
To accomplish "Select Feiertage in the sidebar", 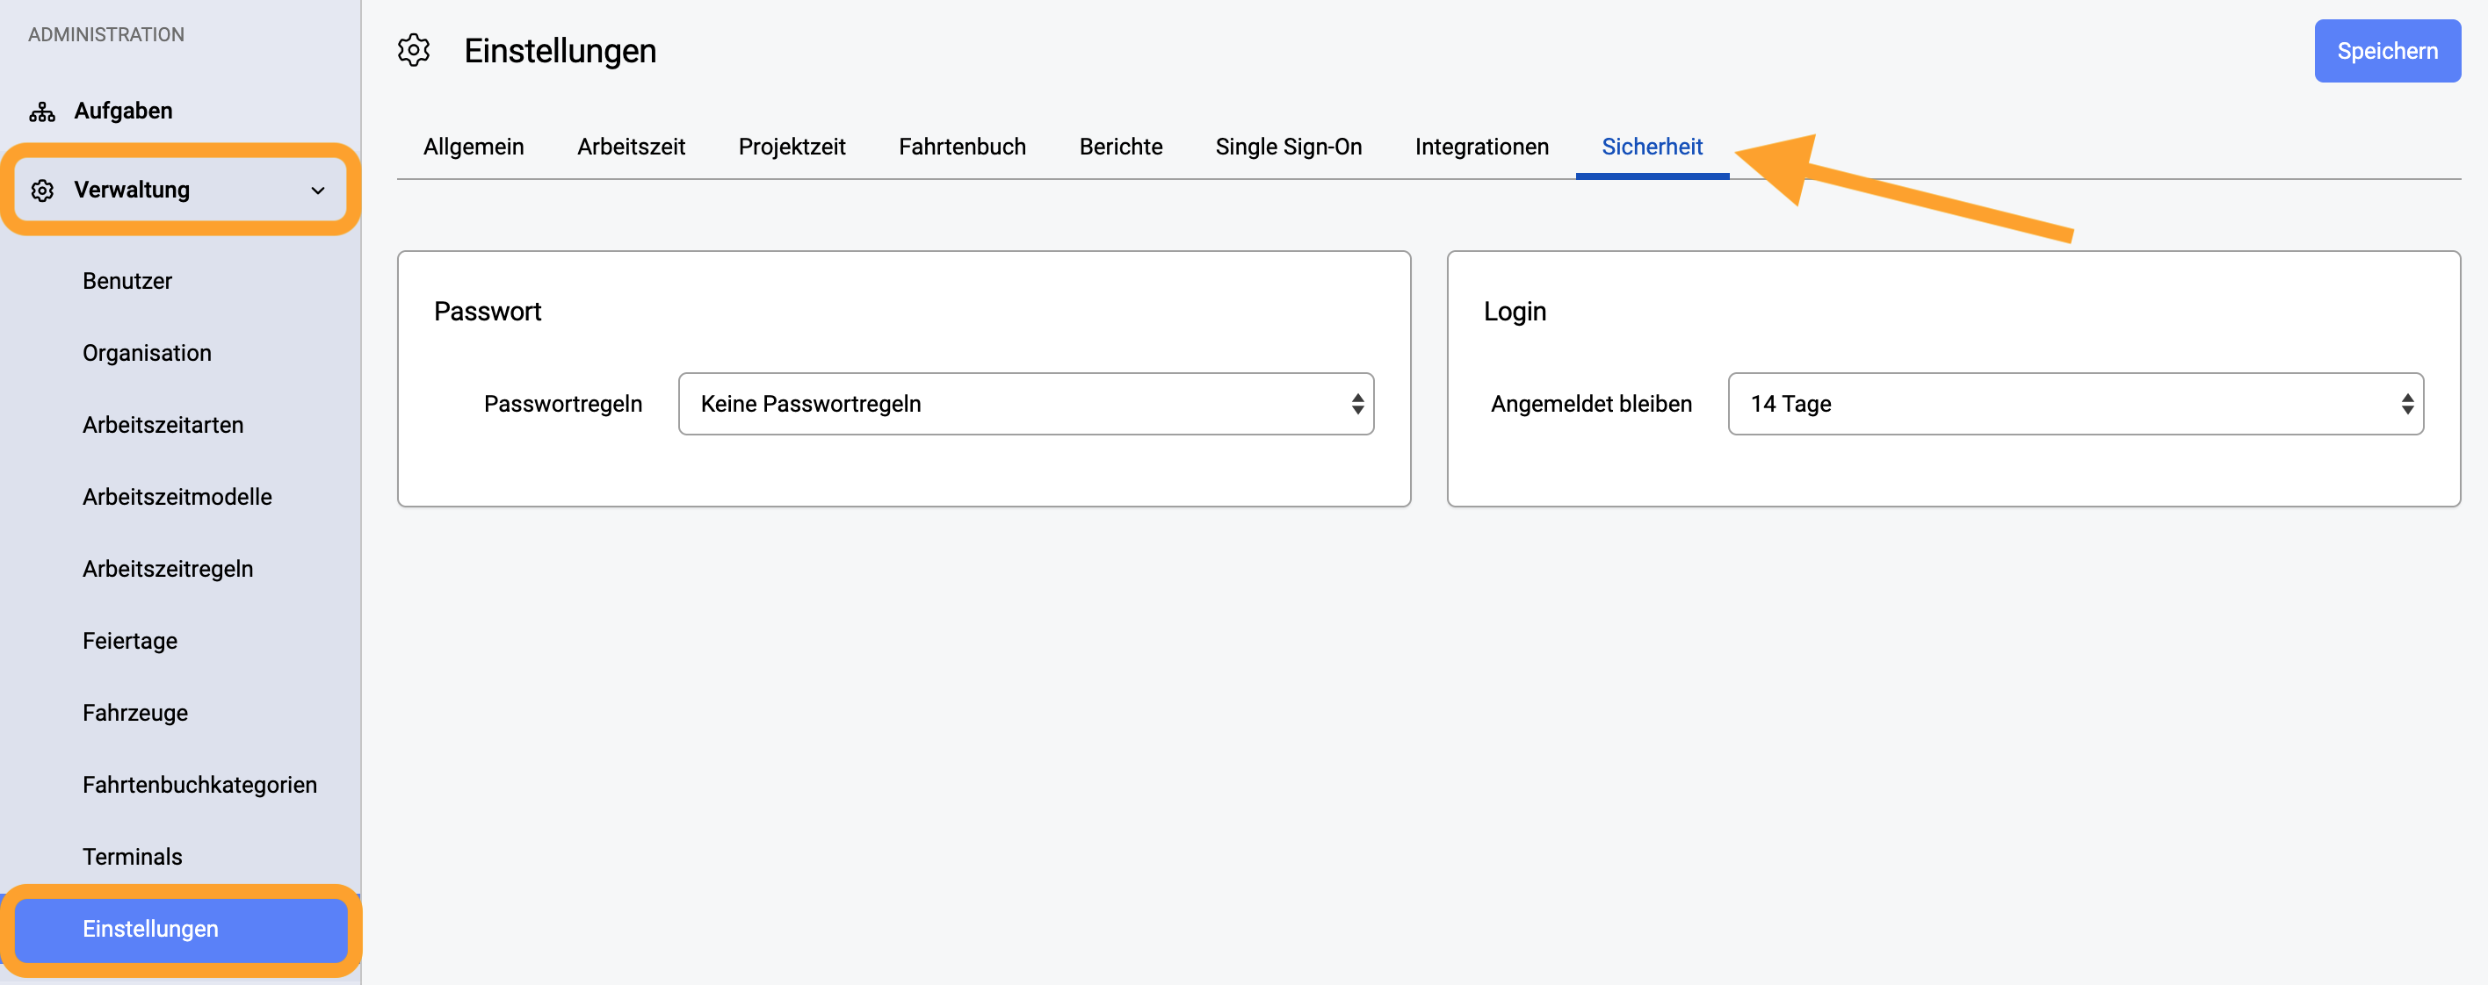I will (129, 641).
